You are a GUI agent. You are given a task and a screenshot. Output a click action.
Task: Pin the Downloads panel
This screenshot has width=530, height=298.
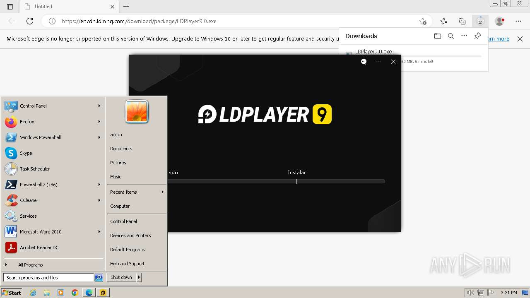click(477, 36)
